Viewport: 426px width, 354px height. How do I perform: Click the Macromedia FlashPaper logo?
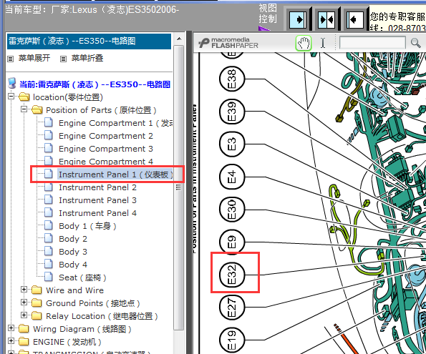click(x=228, y=43)
